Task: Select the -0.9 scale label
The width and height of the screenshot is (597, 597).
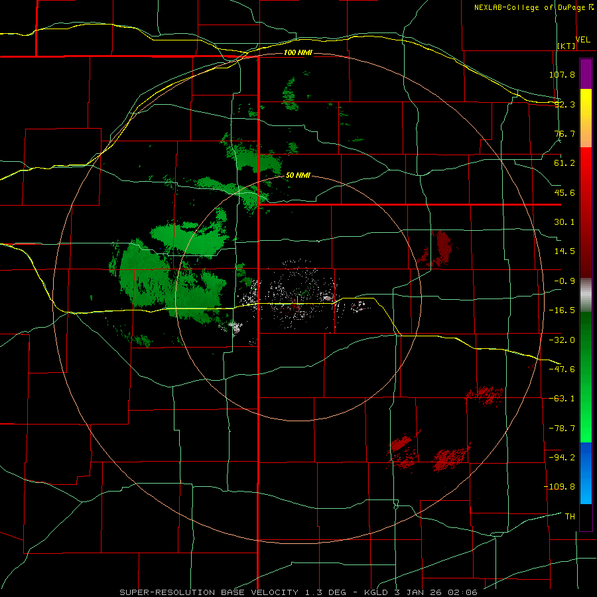Action: click(564, 281)
